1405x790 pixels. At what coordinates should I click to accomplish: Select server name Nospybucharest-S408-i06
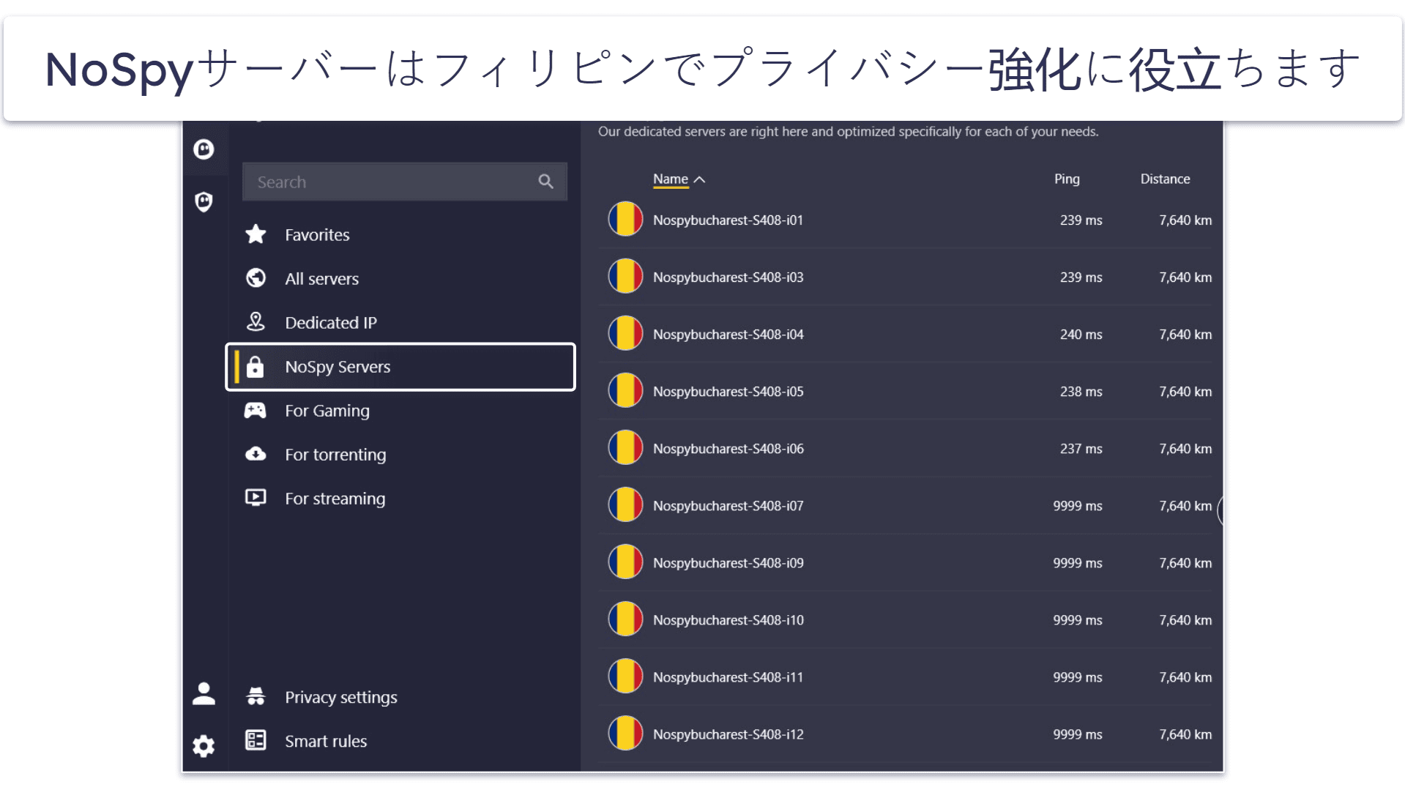pyautogui.click(x=728, y=448)
